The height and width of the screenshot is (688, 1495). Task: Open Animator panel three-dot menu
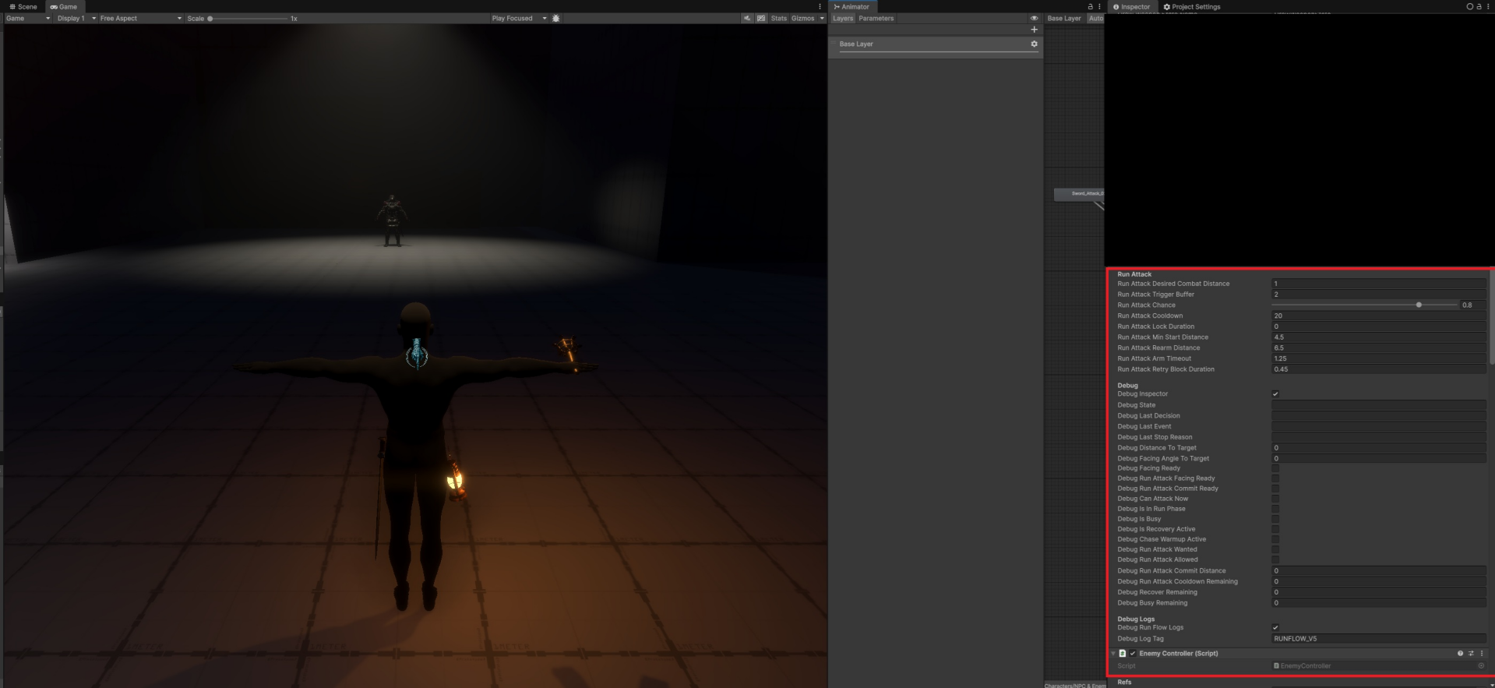pyautogui.click(x=1099, y=6)
